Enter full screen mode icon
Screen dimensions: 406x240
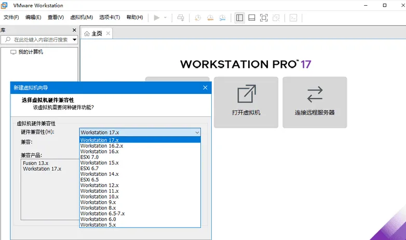coord(264,18)
